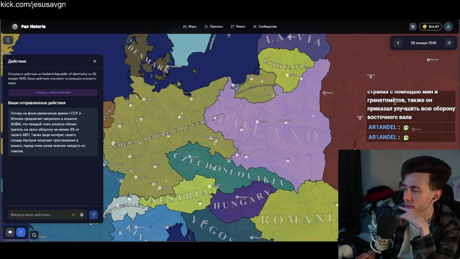This screenshot has width=460, height=259.
Task: Select the CZECHOSLOVAKIA country label
Action: (229, 169)
